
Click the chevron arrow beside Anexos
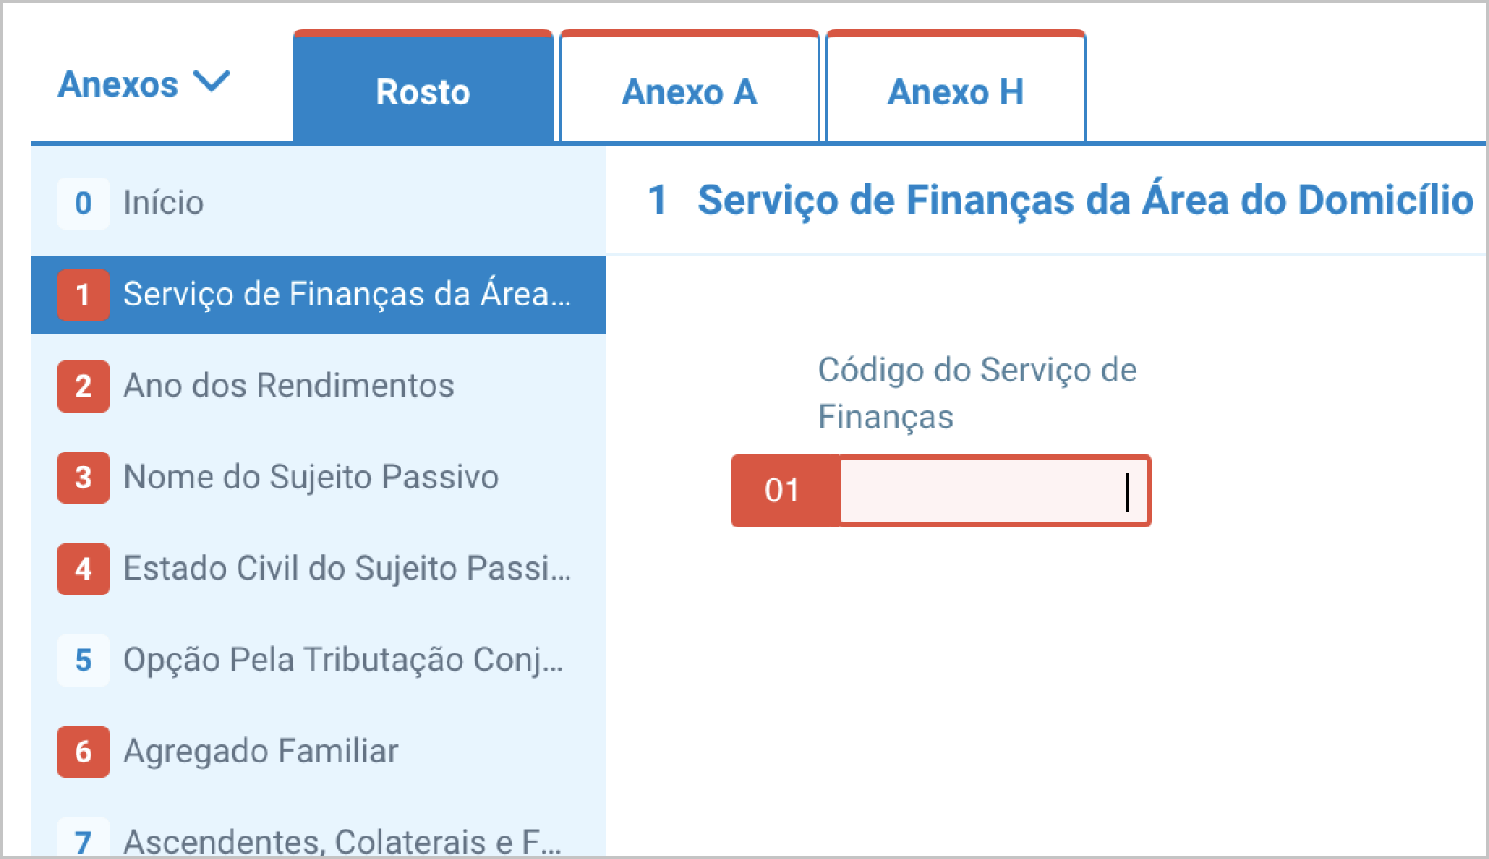coord(212,83)
